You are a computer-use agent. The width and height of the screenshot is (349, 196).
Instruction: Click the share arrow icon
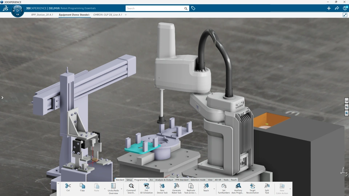pos(337,8)
